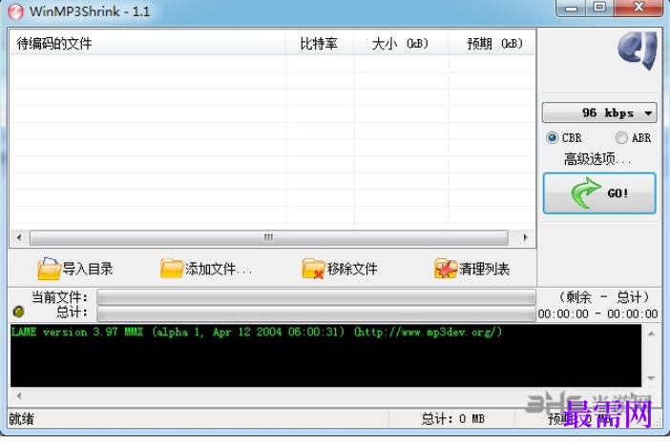Screen dimensions: 670x444
Task: Sort by the 待编码的文件 column header
Action: click(147, 43)
